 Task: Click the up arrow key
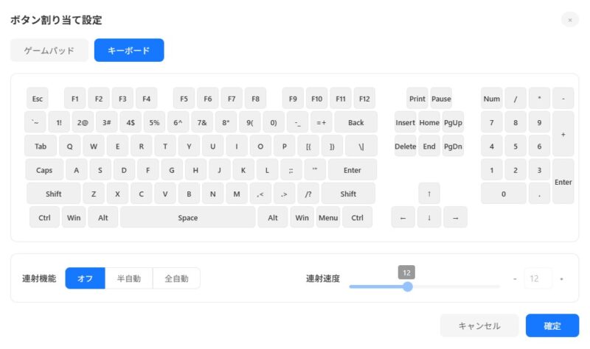point(429,194)
